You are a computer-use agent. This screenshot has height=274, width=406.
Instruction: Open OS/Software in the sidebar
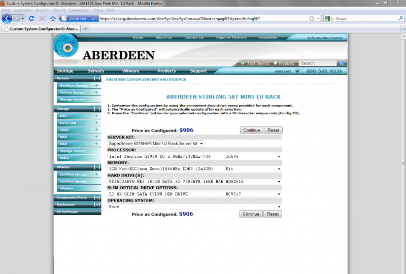tap(78, 212)
